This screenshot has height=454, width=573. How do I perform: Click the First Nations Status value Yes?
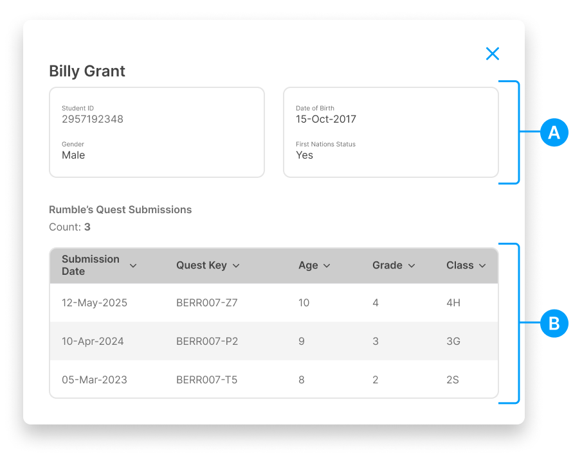[x=304, y=155]
